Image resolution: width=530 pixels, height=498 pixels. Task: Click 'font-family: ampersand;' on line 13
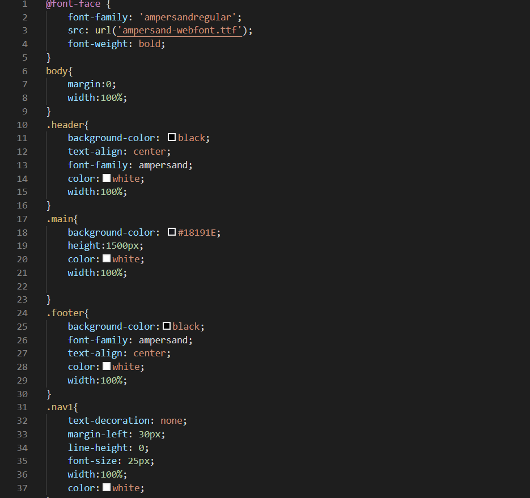130,165
